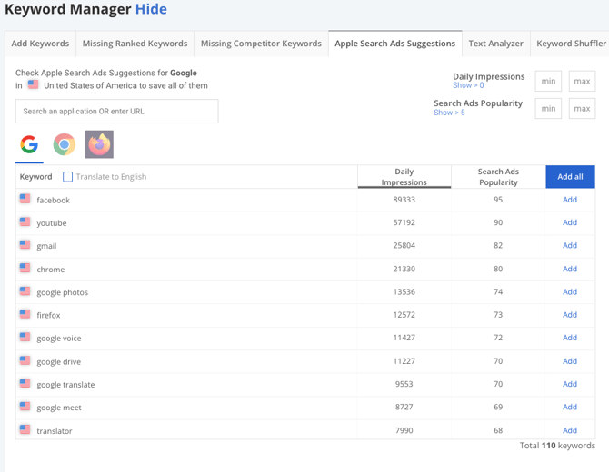This screenshot has width=609, height=472.
Task: Click Show > 0 under Daily Impressions
Action: (x=468, y=86)
